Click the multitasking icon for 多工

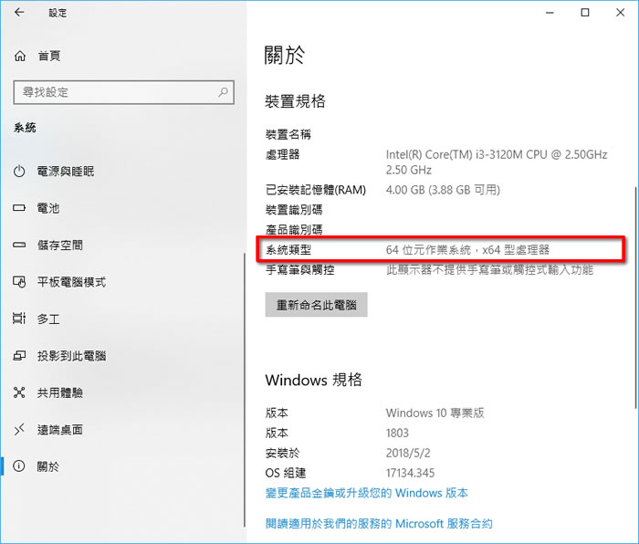tap(19, 319)
